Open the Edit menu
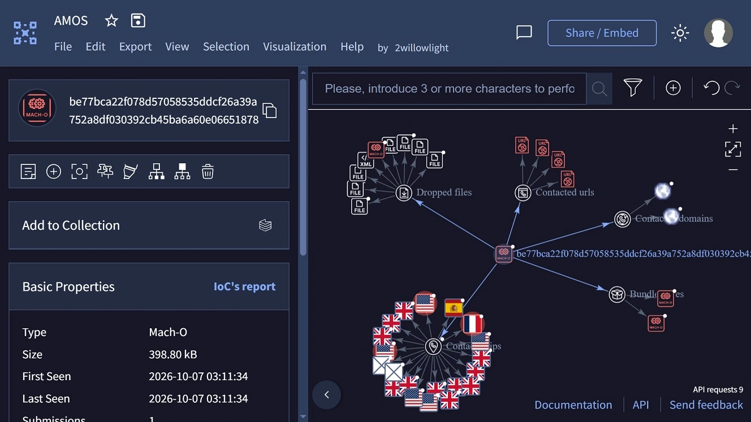The height and width of the screenshot is (422, 751). tap(96, 47)
